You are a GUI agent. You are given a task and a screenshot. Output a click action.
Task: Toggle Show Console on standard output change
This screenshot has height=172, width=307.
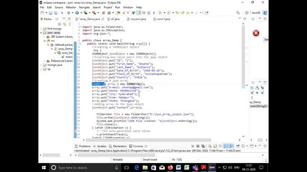point(226,146)
